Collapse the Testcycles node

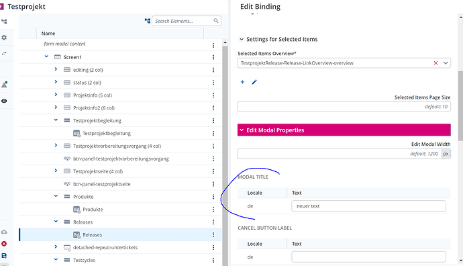(x=56, y=259)
